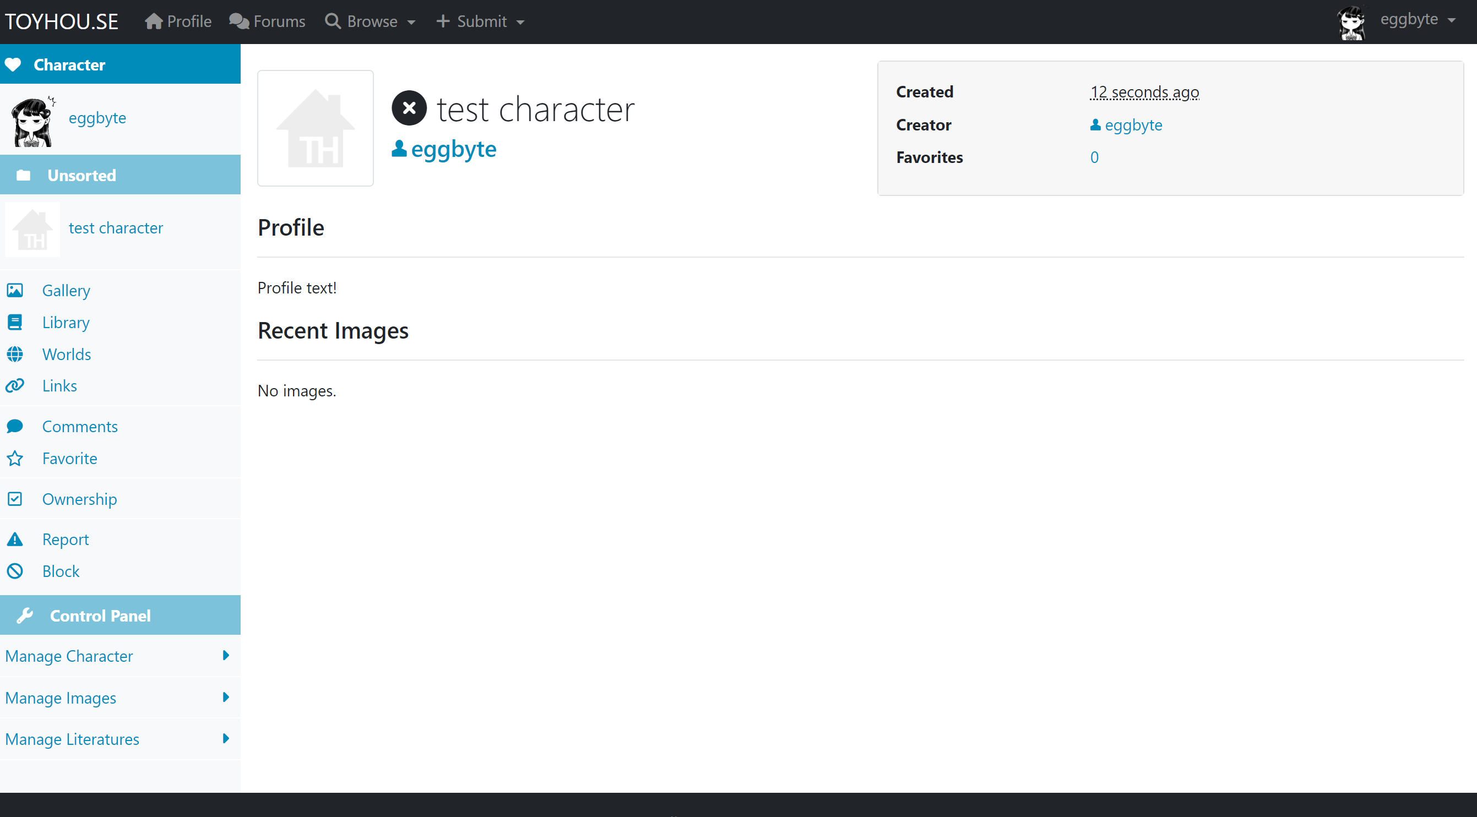Viewport: 1477px width, 817px height.
Task: Open the Gallery image icon
Action: (x=15, y=291)
